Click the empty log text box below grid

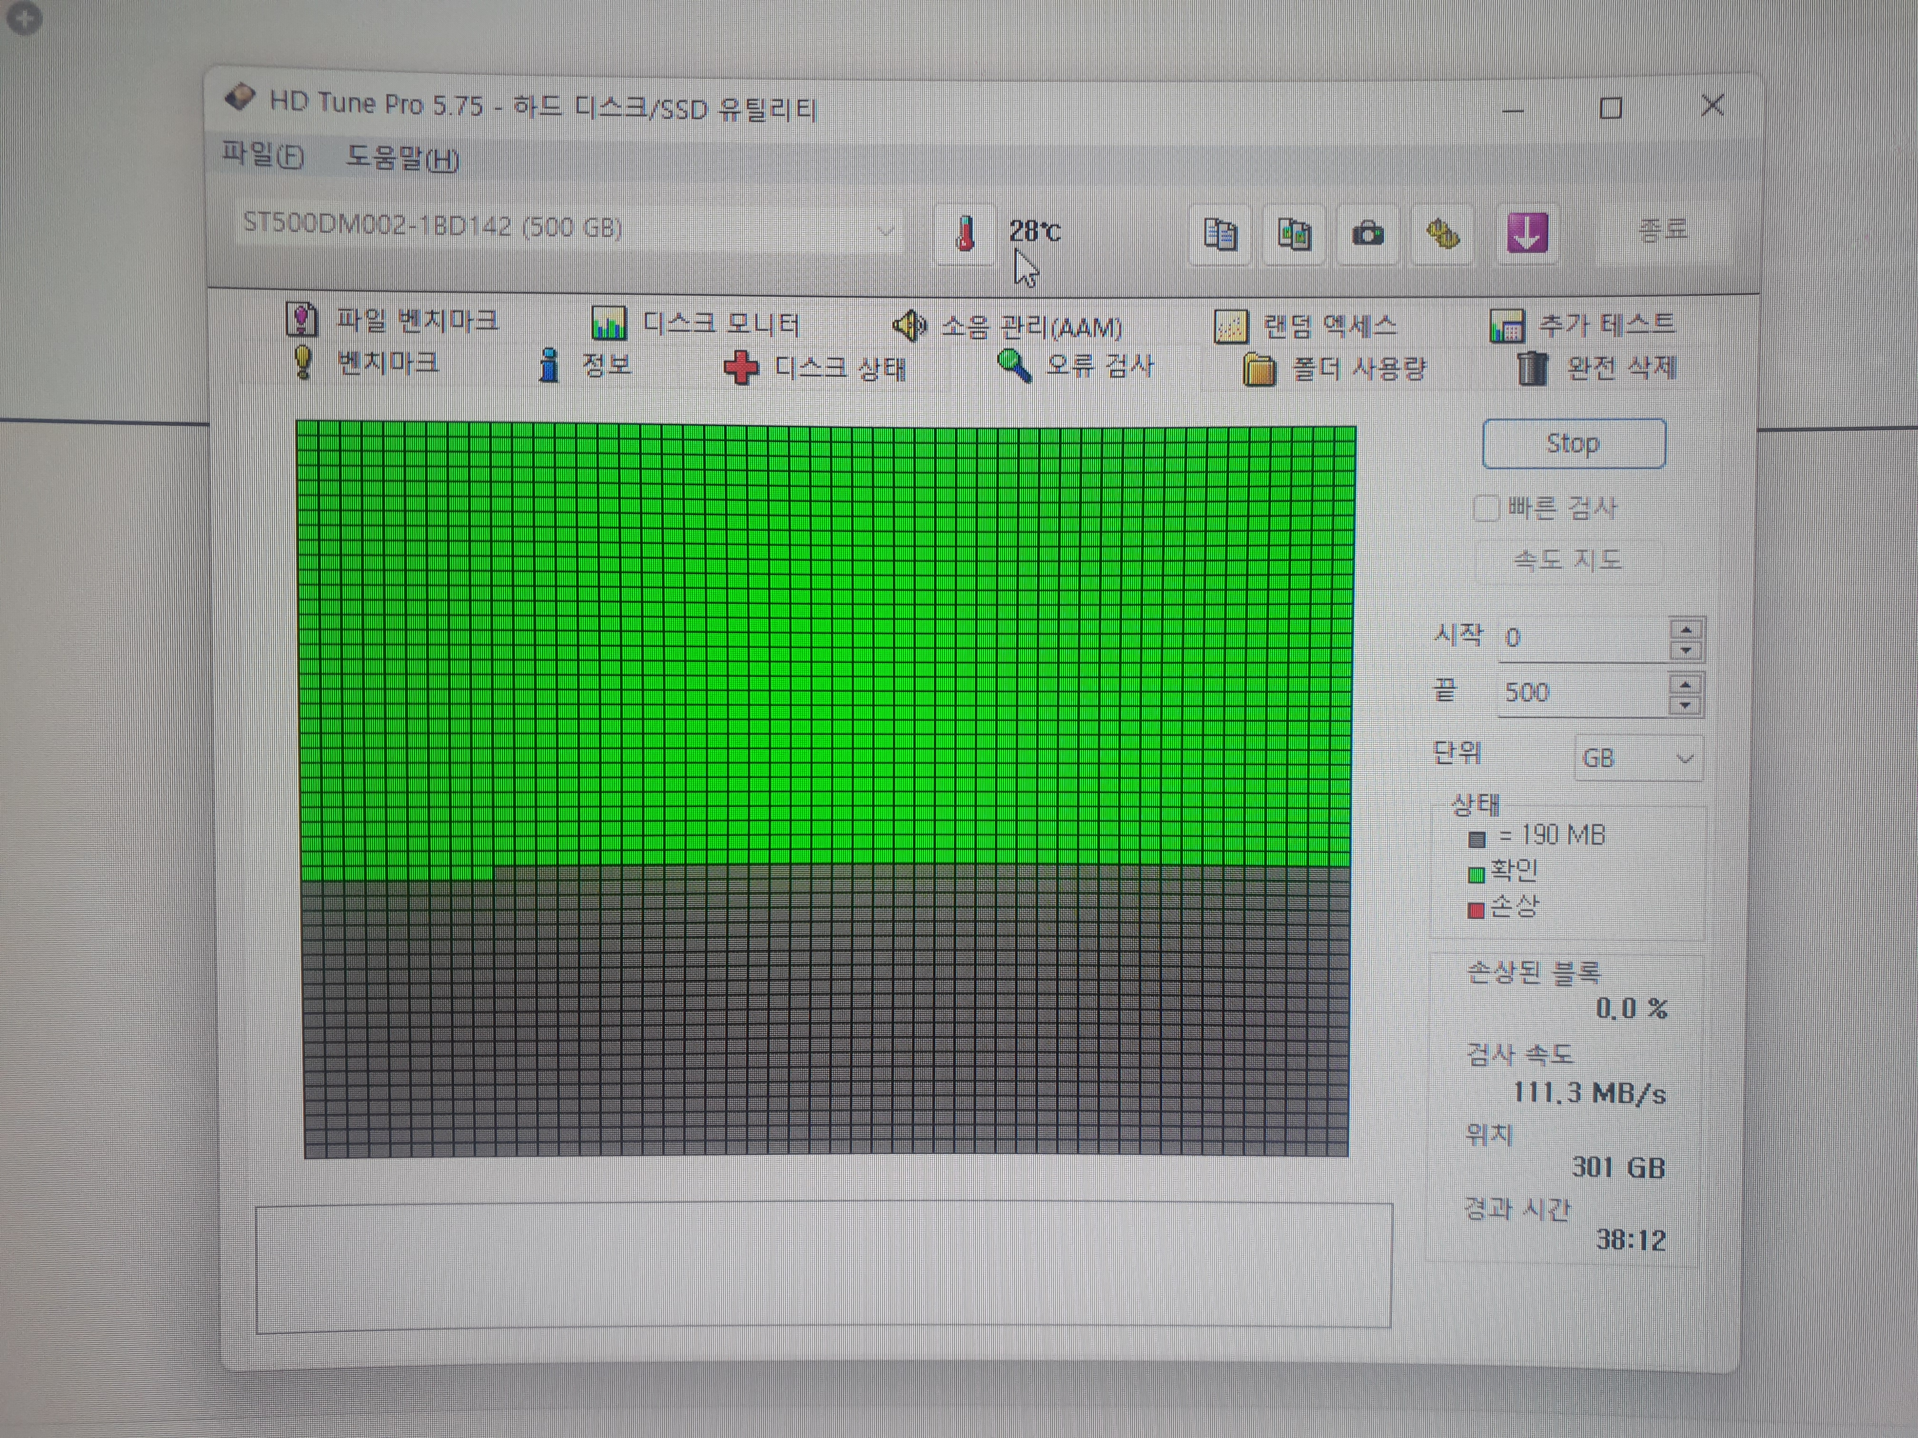(824, 1265)
